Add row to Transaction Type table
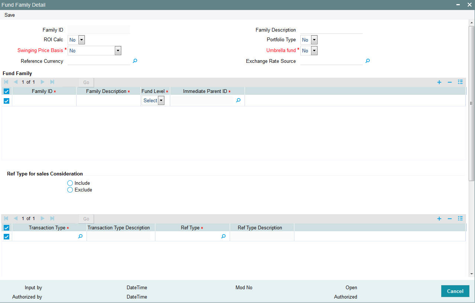 [439, 219]
